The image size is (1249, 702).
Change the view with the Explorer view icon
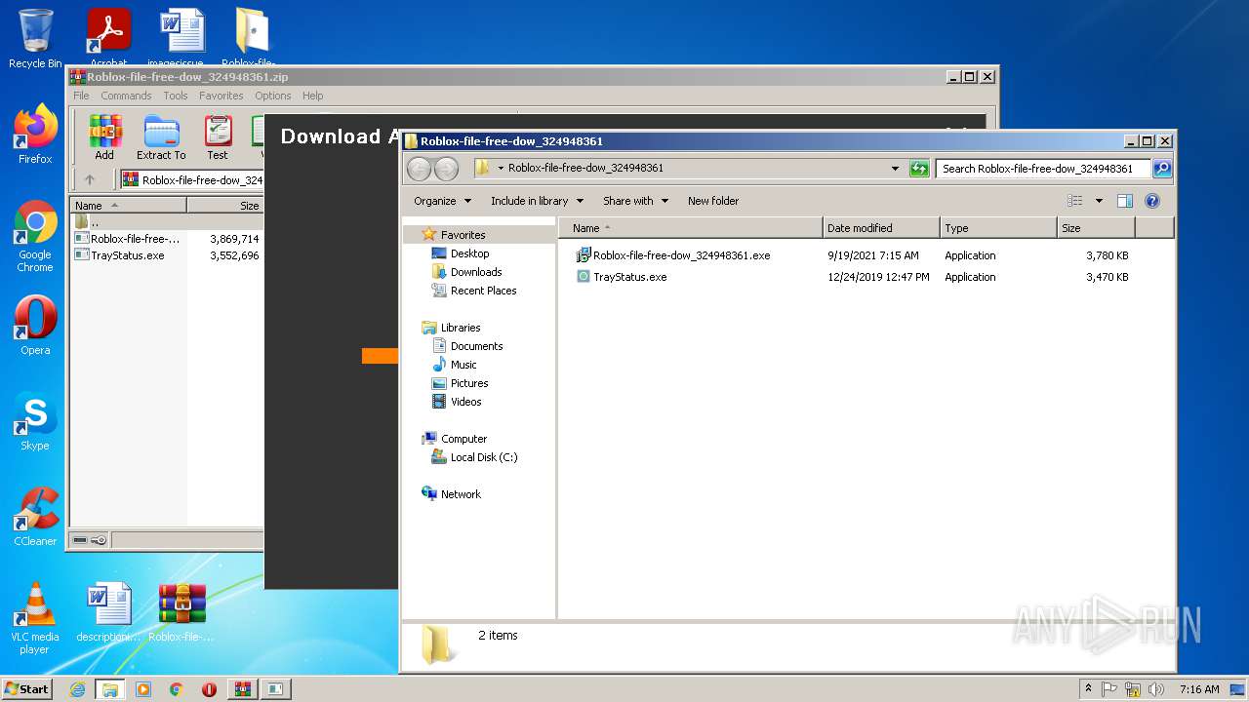coord(1075,201)
